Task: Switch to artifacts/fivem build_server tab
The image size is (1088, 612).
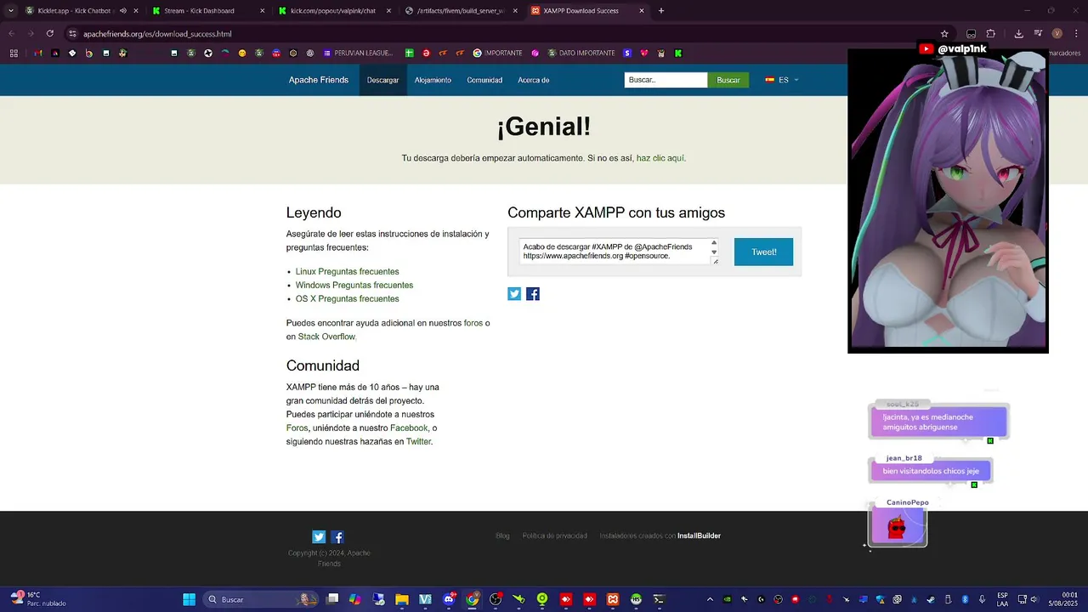Action: pyautogui.click(x=460, y=11)
